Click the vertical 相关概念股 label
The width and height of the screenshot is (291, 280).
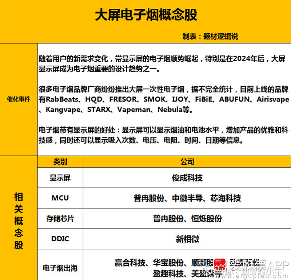pos(19,221)
